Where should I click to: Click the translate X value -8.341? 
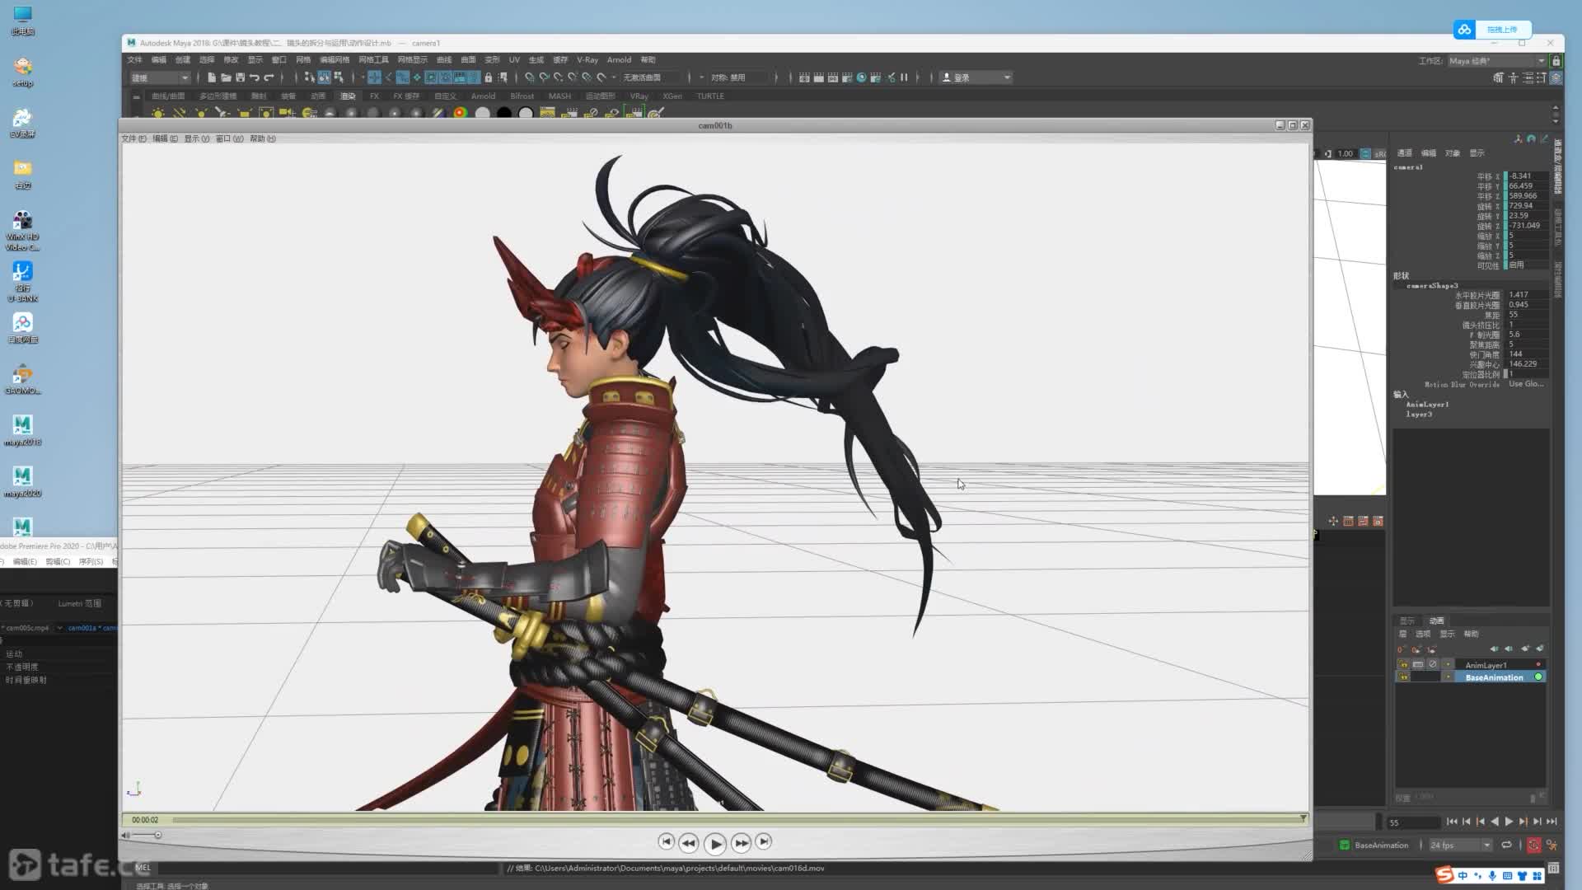pyautogui.click(x=1527, y=176)
